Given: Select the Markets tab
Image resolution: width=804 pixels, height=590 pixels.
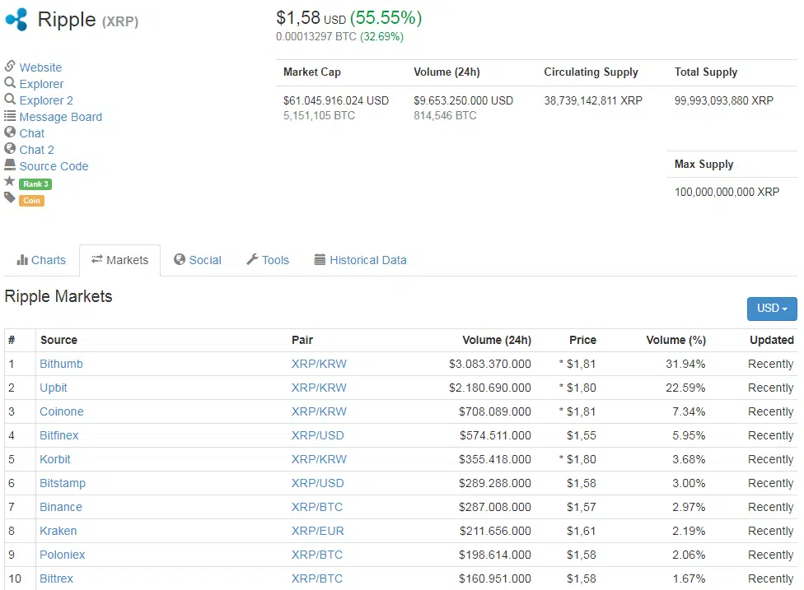Looking at the screenshot, I should 120,260.
